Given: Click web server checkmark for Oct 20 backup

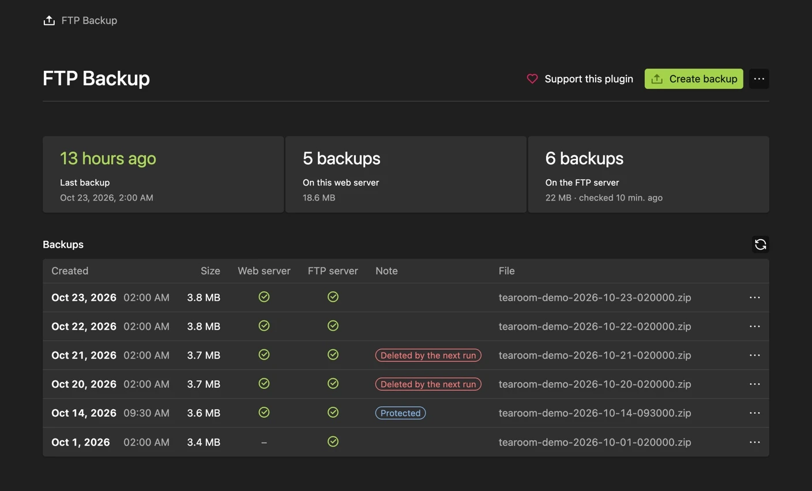Looking at the screenshot, I should point(264,383).
